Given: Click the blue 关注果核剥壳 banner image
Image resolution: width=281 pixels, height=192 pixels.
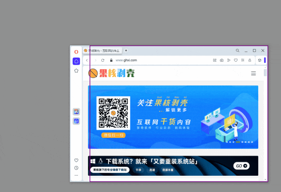Looking at the screenshot, I should pos(173,117).
